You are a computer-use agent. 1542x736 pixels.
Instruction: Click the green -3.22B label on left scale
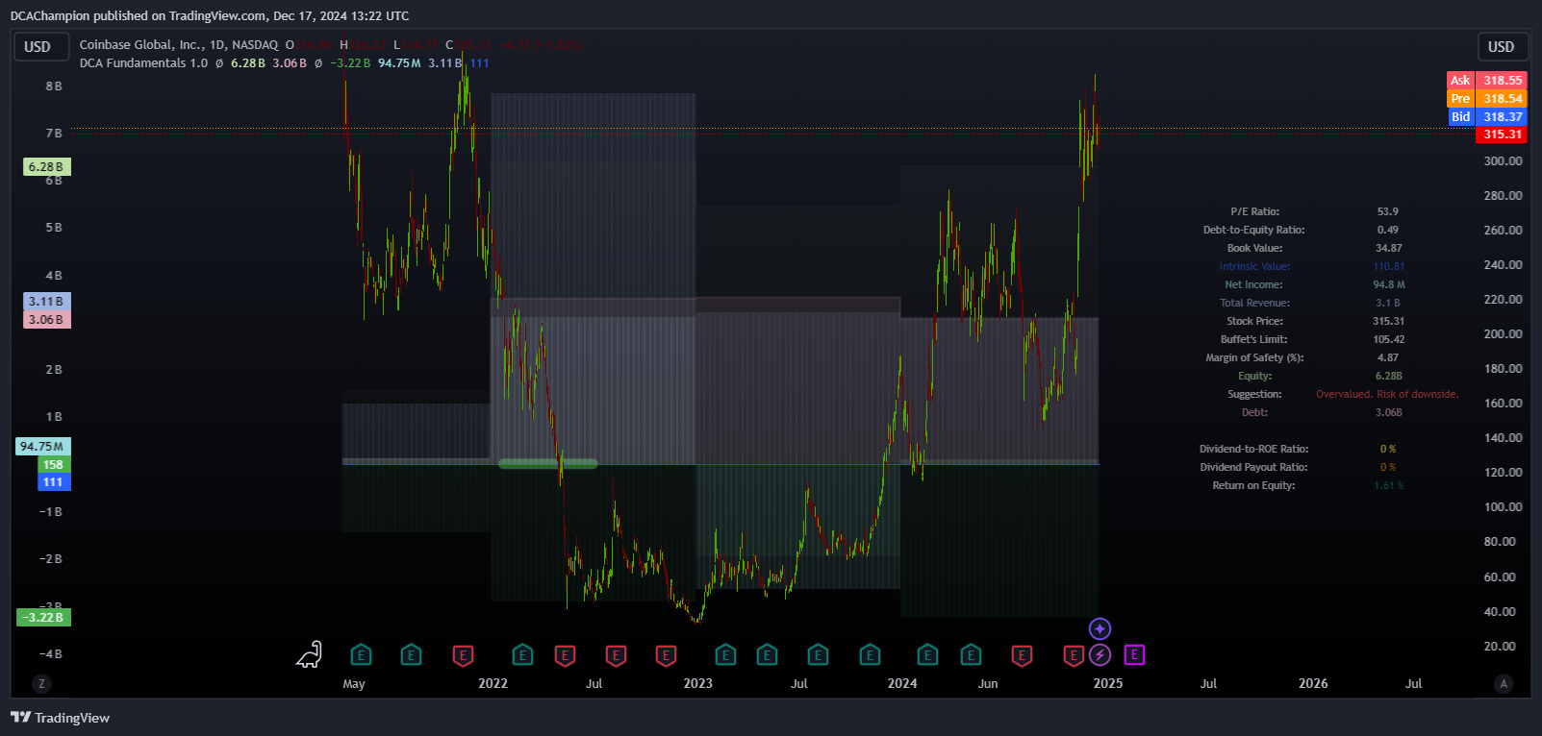[43, 618]
